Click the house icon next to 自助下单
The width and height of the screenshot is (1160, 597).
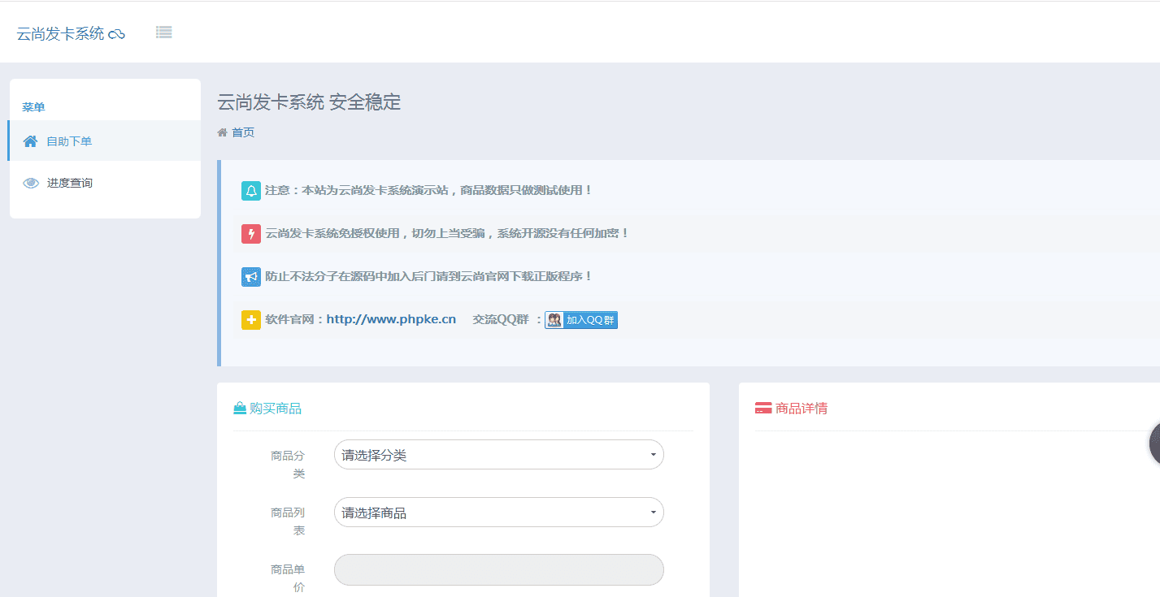[30, 140]
